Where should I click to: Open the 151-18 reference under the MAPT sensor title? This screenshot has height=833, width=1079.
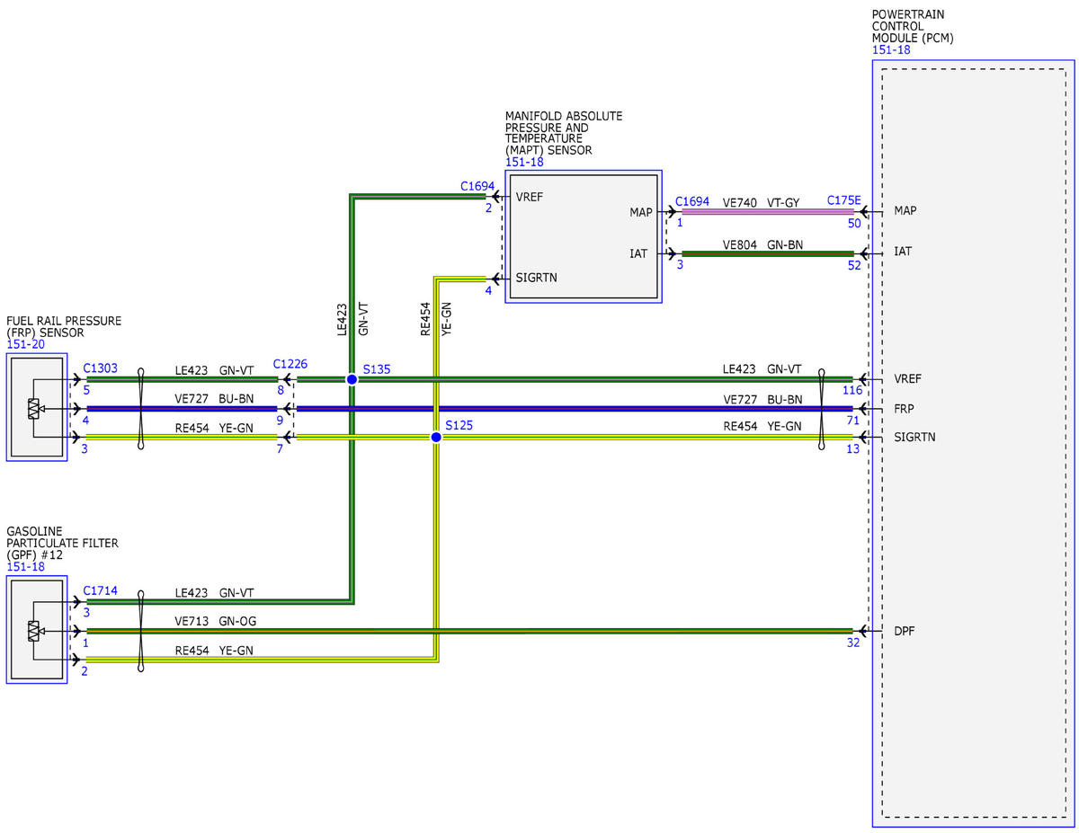pyautogui.click(x=524, y=163)
